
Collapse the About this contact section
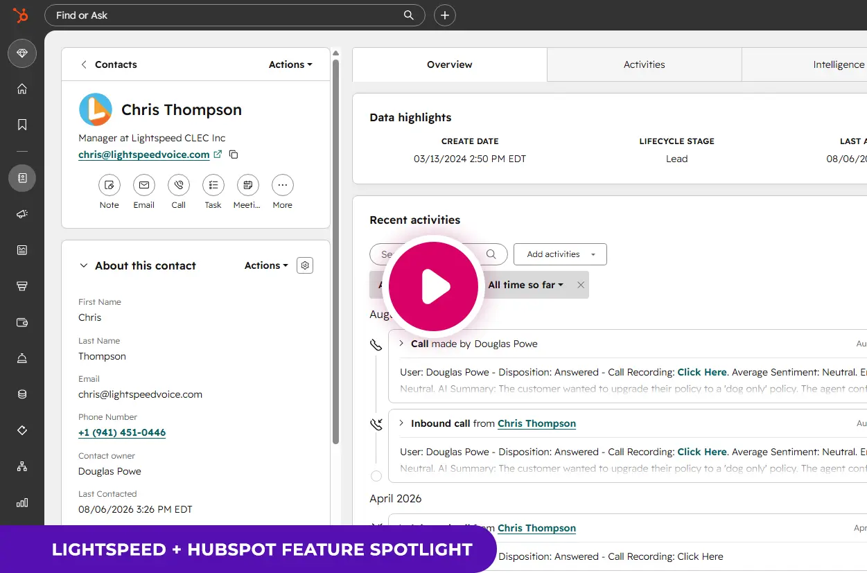(84, 265)
